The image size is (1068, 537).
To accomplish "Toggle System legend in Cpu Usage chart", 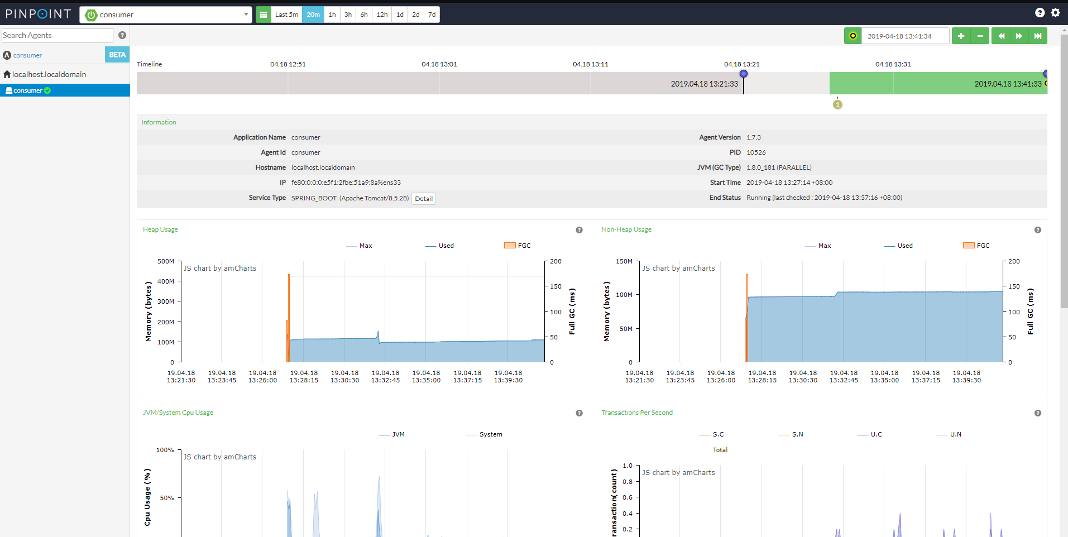I will click(x=484, y=434).
